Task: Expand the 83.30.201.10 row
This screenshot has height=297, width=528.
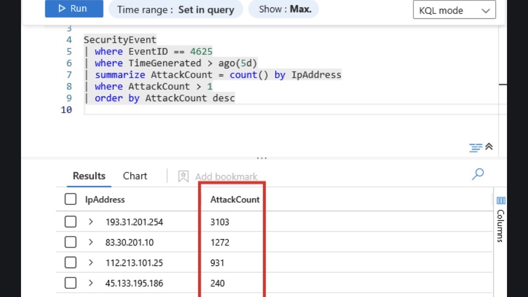Action: click(91, 242)
